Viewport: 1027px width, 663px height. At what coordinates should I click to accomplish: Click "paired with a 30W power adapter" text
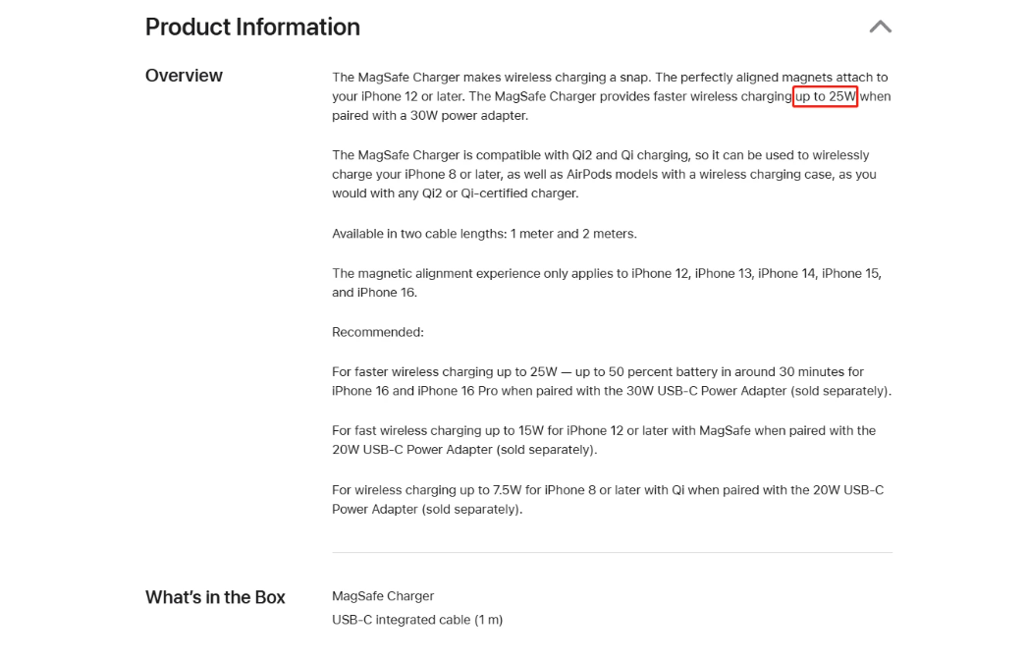pos(430,115)
